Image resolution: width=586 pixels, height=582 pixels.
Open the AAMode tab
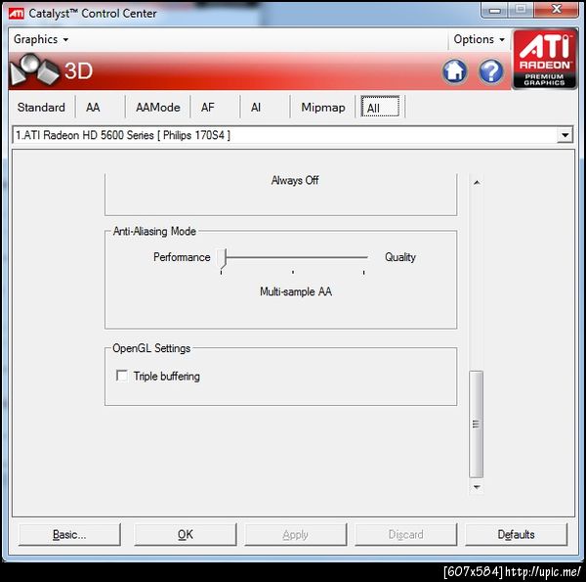click(x=157, y=108)
